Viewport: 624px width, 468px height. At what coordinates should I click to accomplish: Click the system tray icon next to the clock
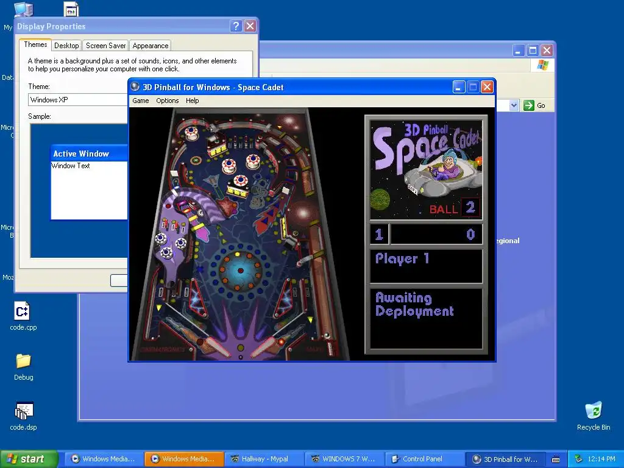[578, 459]
